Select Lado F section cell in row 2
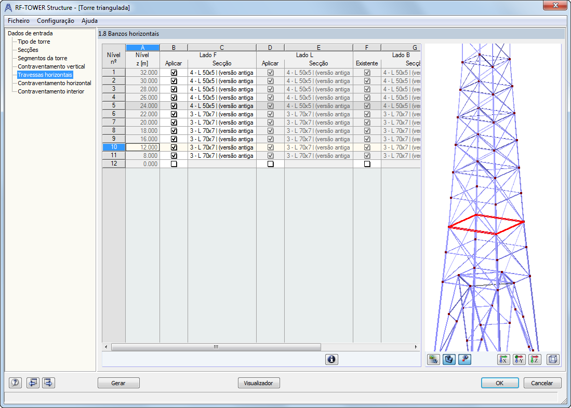 (222, 81)
